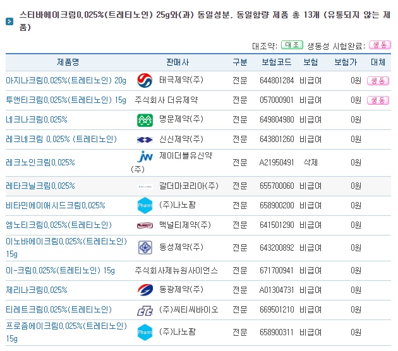Click insurance code 669501210
The width and height of the screenshot is (398, 351).
click(x=277, y=309)
